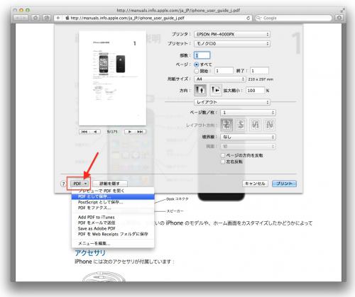Screen dimensions: 355x297
Task: Open the print dialog help button
Action: click(x=63, y=184)
